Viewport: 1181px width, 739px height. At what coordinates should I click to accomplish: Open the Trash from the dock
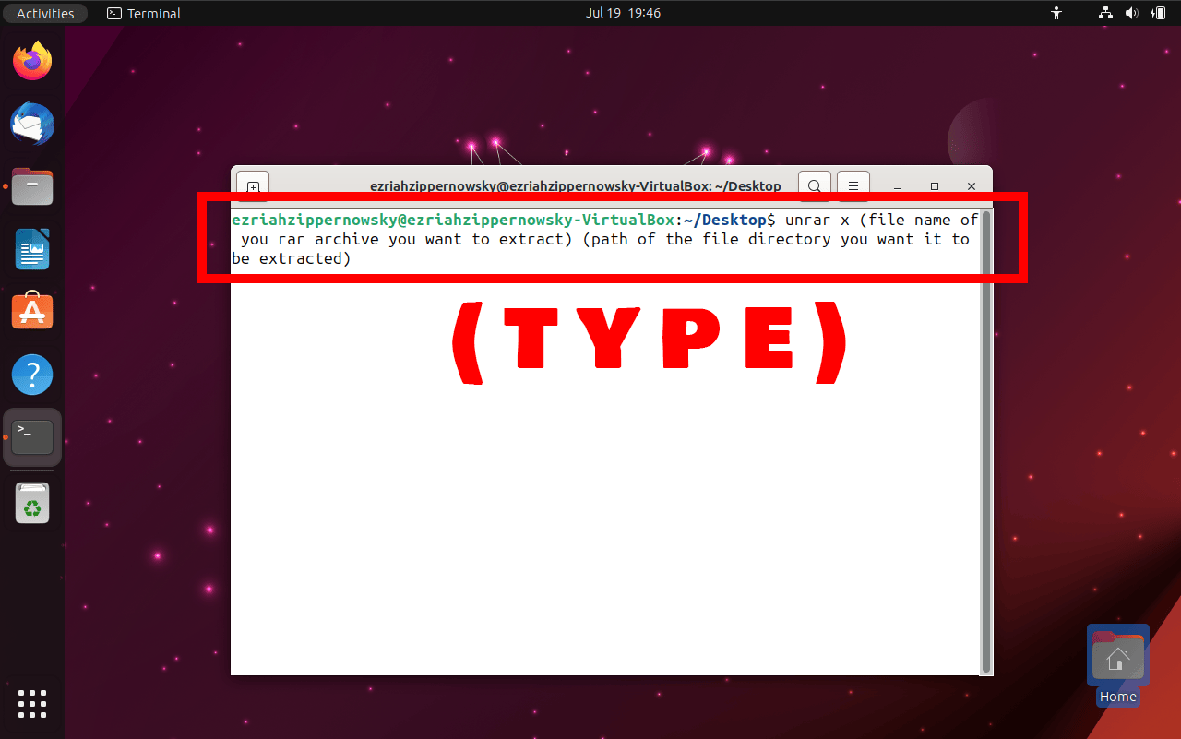(32, 503)
